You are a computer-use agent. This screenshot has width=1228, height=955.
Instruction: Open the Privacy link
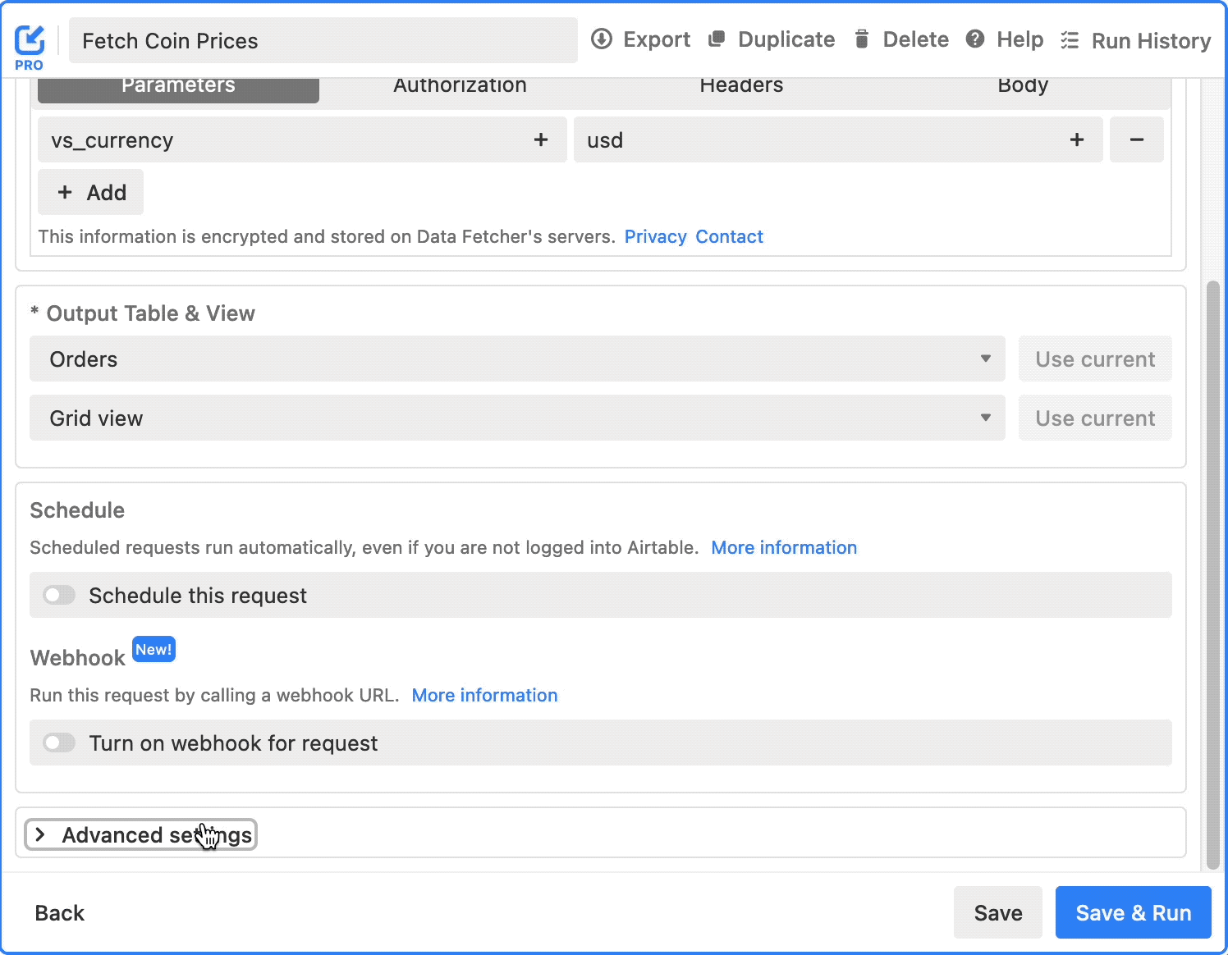[655, 237]
